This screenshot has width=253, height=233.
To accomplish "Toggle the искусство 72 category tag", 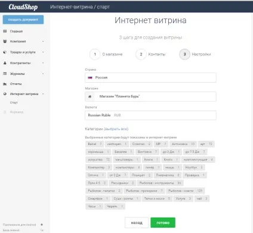I will point(98,159).
